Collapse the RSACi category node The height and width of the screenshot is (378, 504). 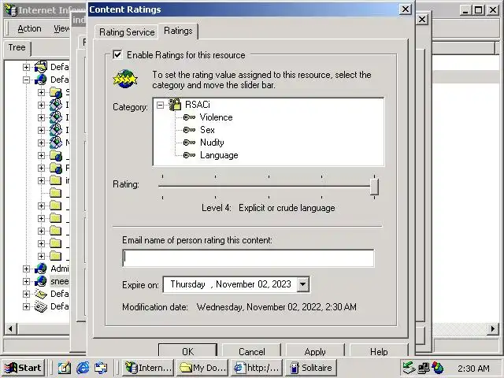(160, 105)
